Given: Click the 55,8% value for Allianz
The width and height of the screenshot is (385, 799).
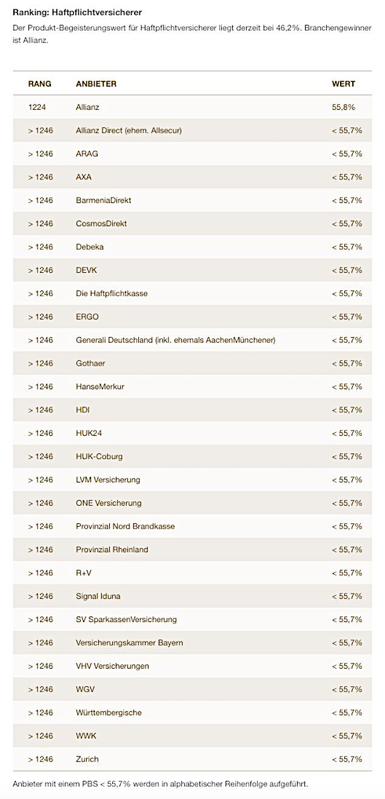Looking at the screenshot, I should pos(343,107).
